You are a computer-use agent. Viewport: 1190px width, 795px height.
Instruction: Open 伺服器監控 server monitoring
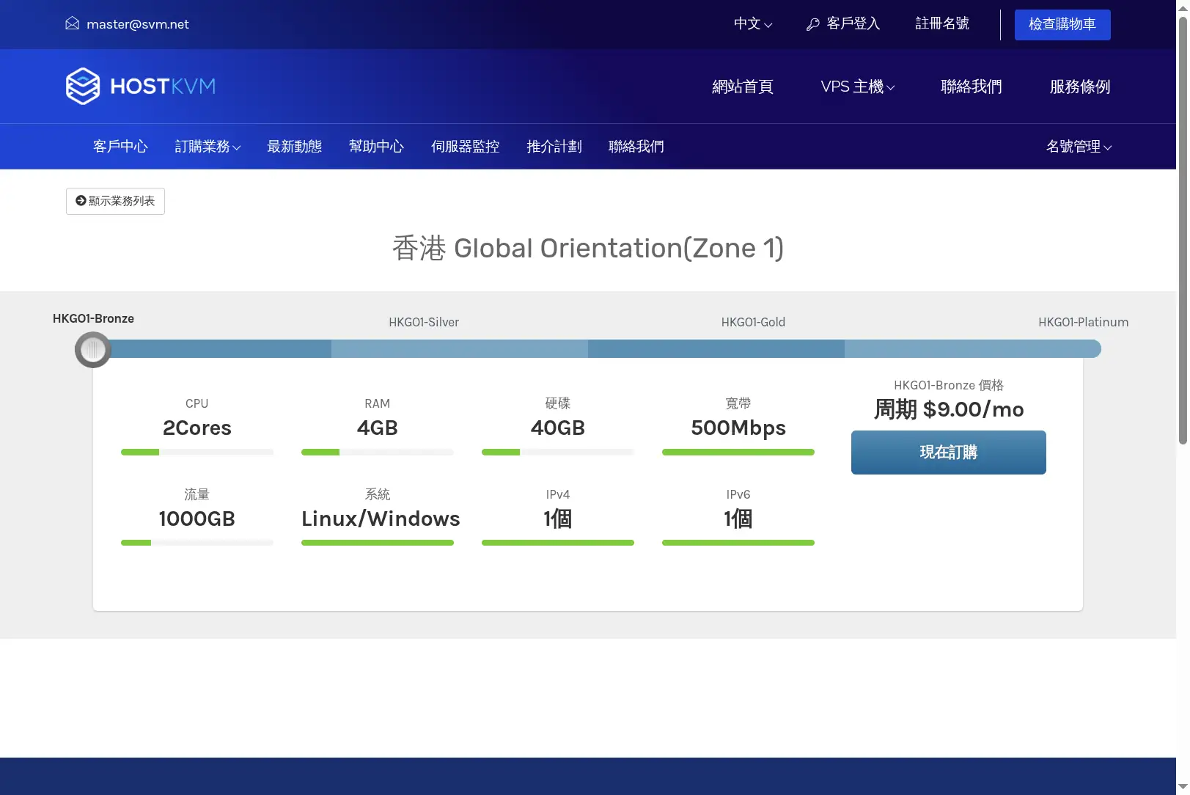(465, 147)
